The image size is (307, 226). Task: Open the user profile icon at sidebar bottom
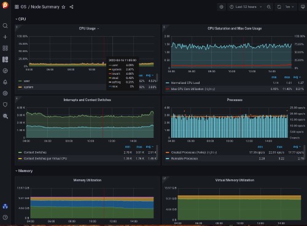5,206
